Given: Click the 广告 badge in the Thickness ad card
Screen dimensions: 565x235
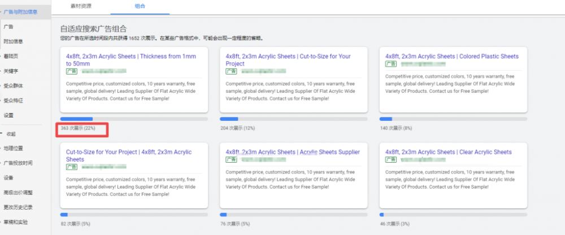Looking at the screenshot, I should [x=71, y=72].
